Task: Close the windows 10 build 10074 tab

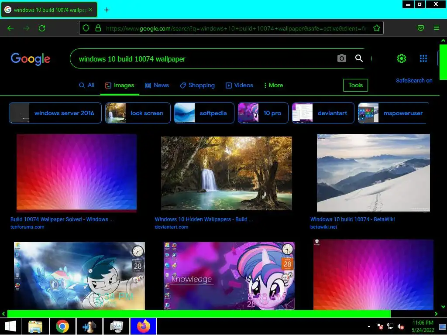Action: [x=90, y=10]
